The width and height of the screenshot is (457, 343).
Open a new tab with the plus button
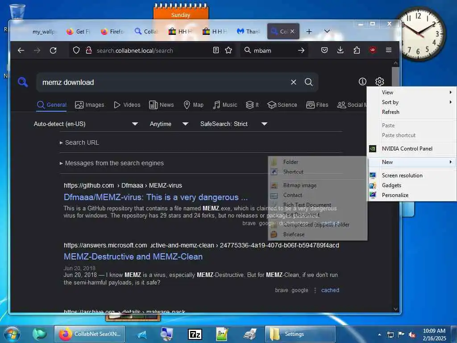309,31
